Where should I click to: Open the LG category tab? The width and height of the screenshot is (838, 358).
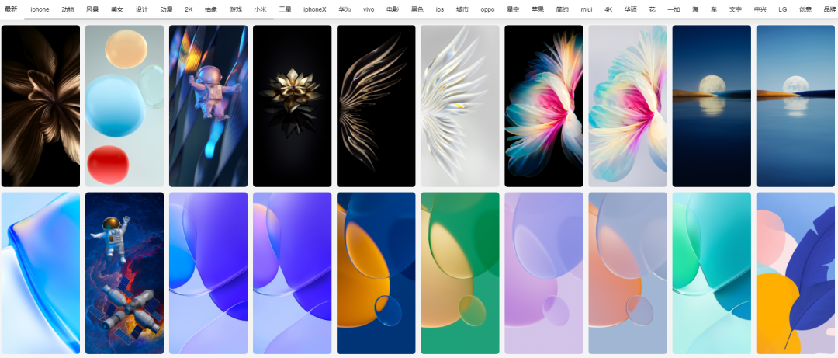782,9
